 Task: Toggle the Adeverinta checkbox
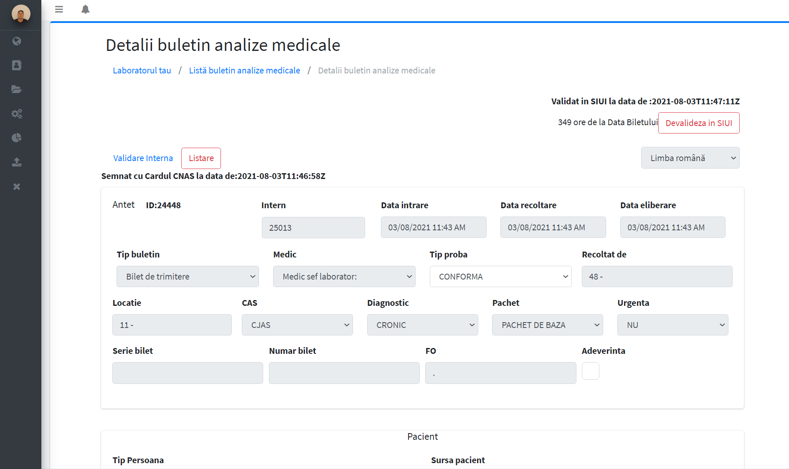point(591,371)
